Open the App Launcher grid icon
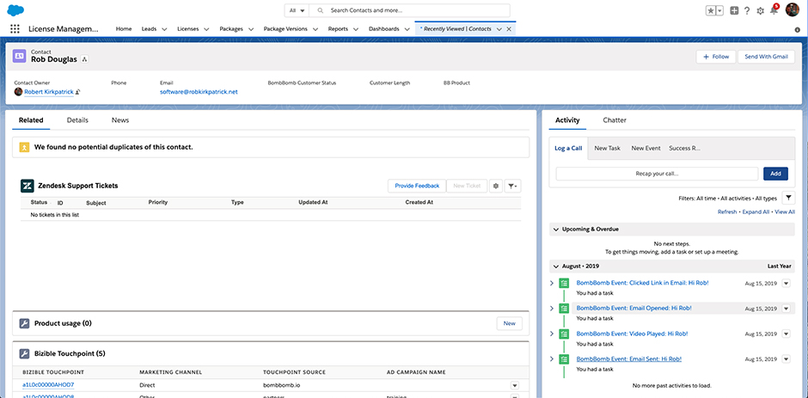This screenshot has width=808, height=398. tap(15, 29)
